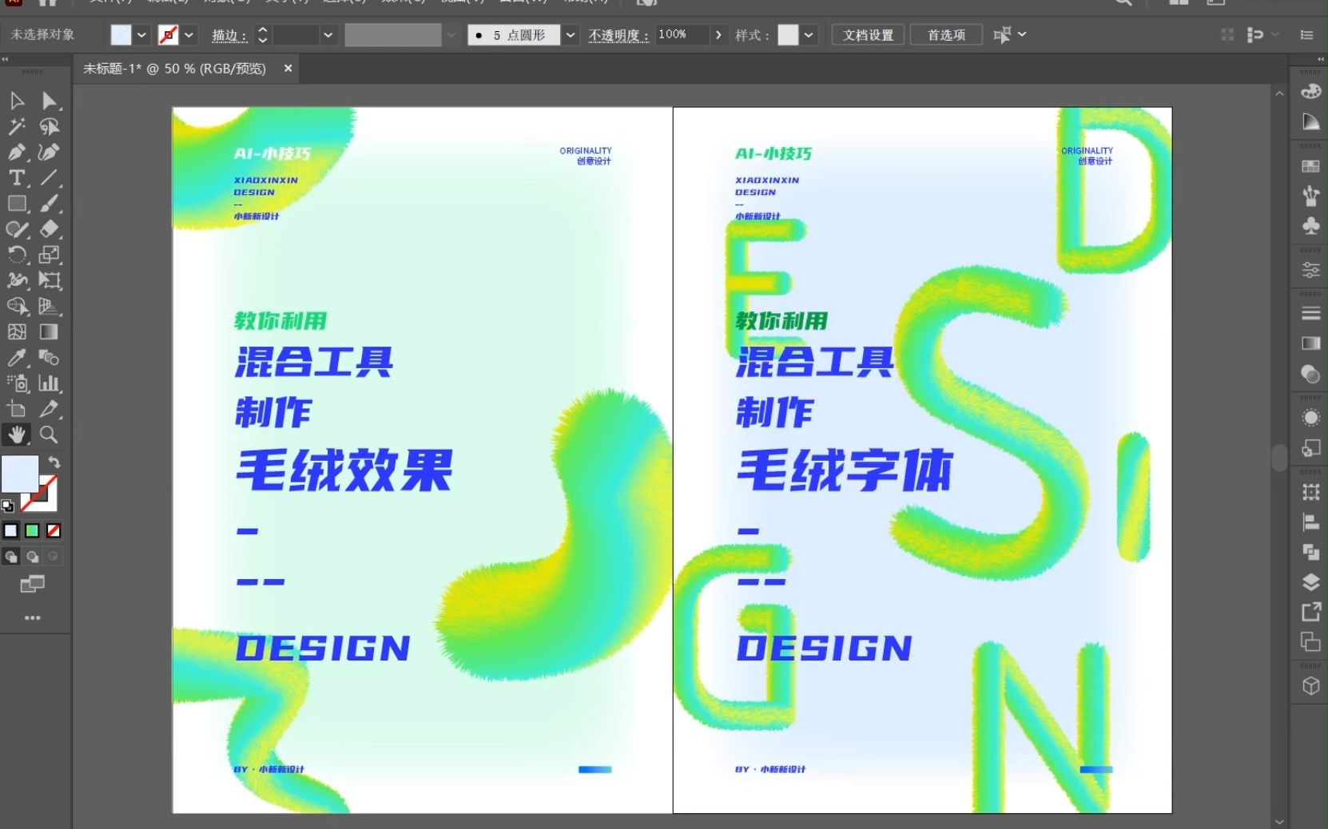
Task: Select the Zoom tool in the toolbar
Action: 49,435
